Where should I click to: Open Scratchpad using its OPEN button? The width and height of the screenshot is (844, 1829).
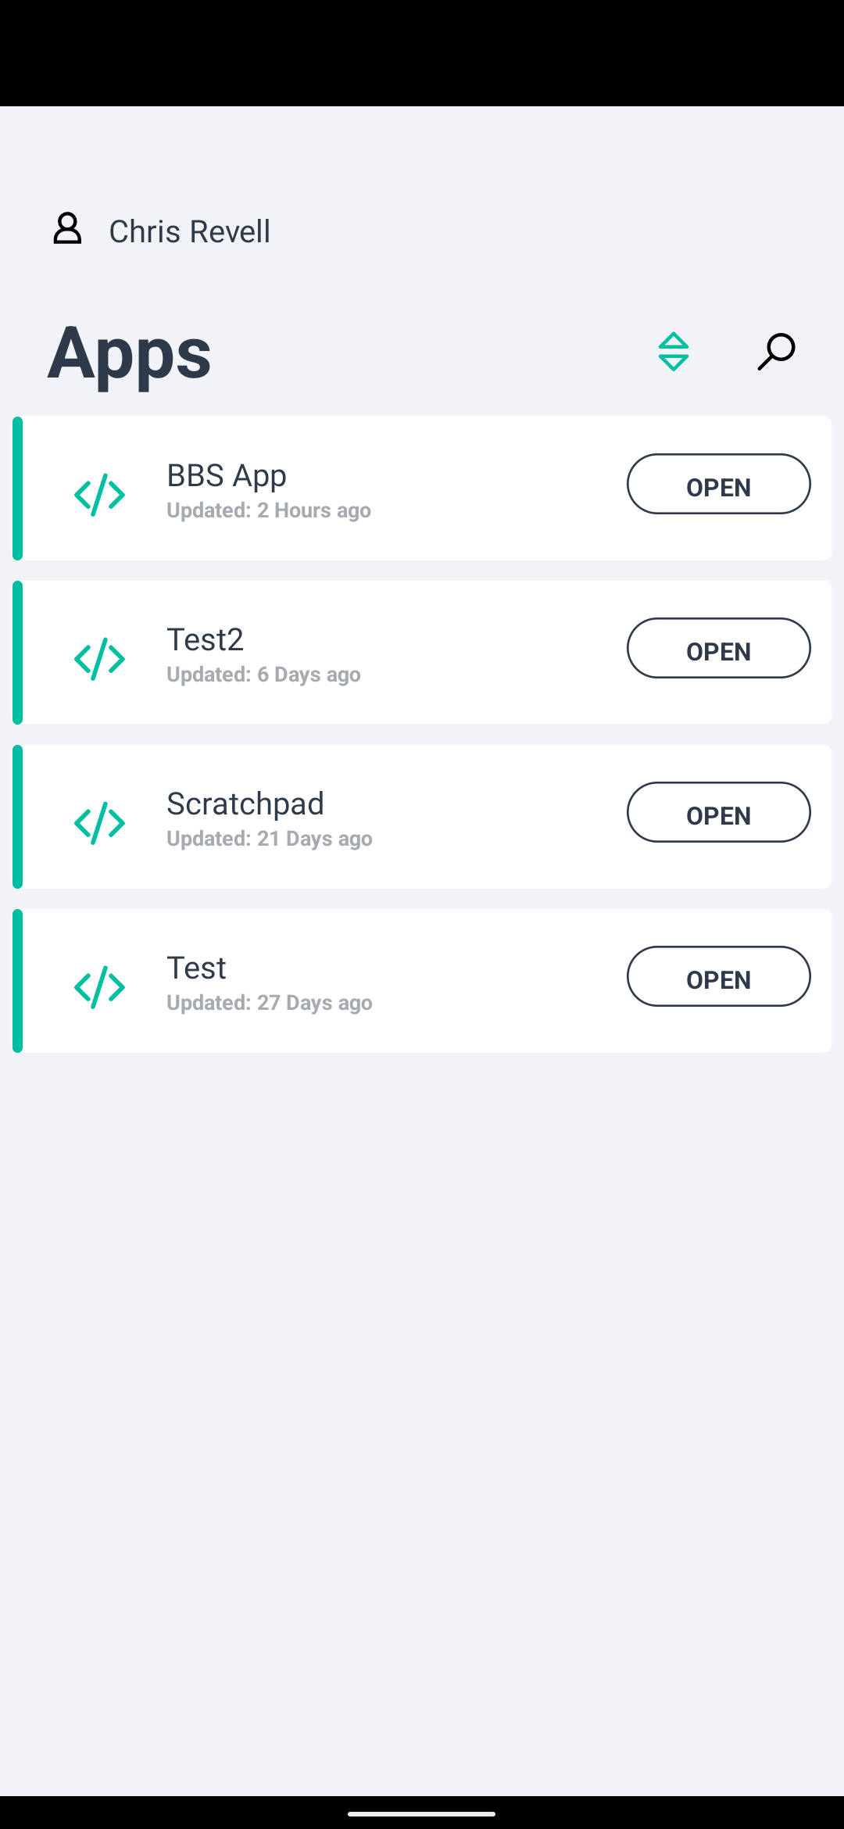click(x=719, y=812)
